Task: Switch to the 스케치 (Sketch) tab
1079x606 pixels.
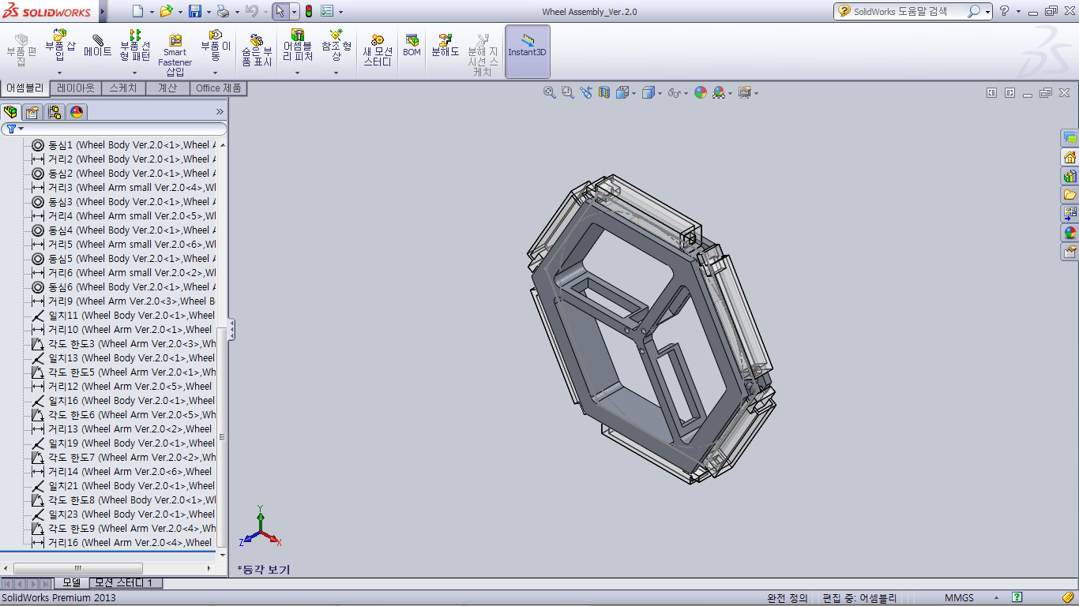Action: click(122, 88)
